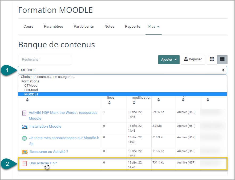Click the '3.0 Mo' size cell

point(157,126)
